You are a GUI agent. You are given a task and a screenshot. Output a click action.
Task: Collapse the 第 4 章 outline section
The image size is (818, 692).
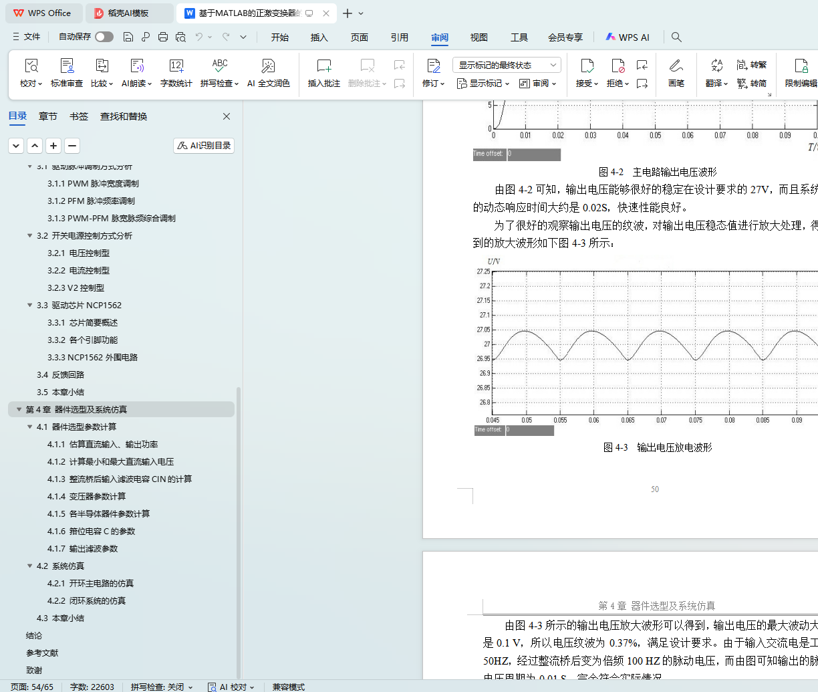(x=19, y=410)
